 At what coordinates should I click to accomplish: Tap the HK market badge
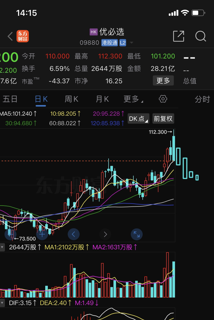coord(94,32)
